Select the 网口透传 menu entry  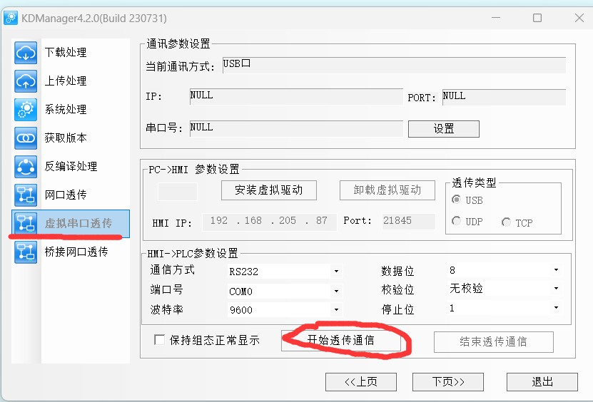[66, 195]
